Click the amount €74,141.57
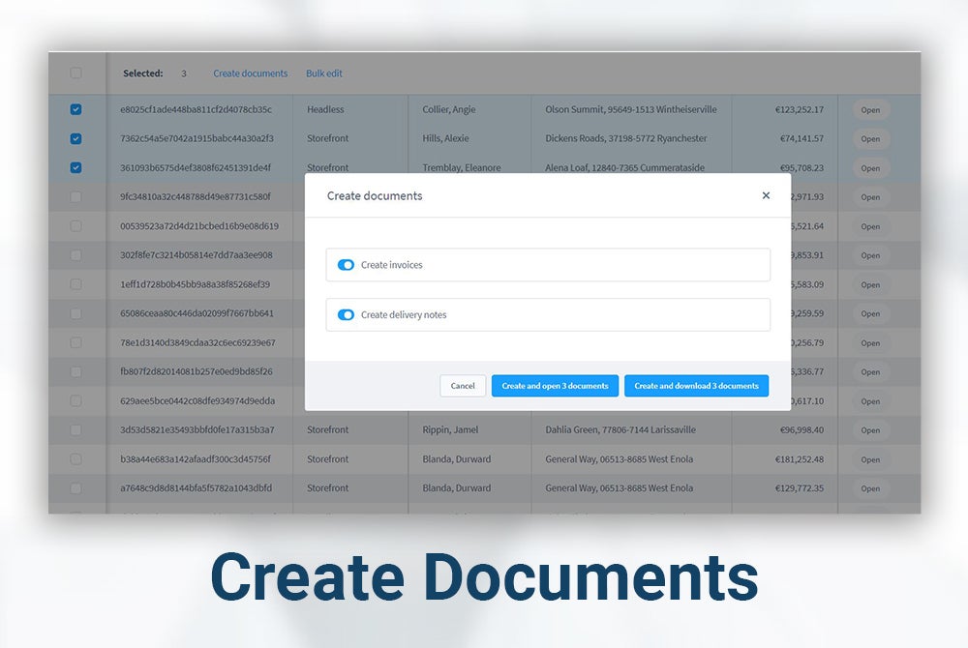 (802, 138)
